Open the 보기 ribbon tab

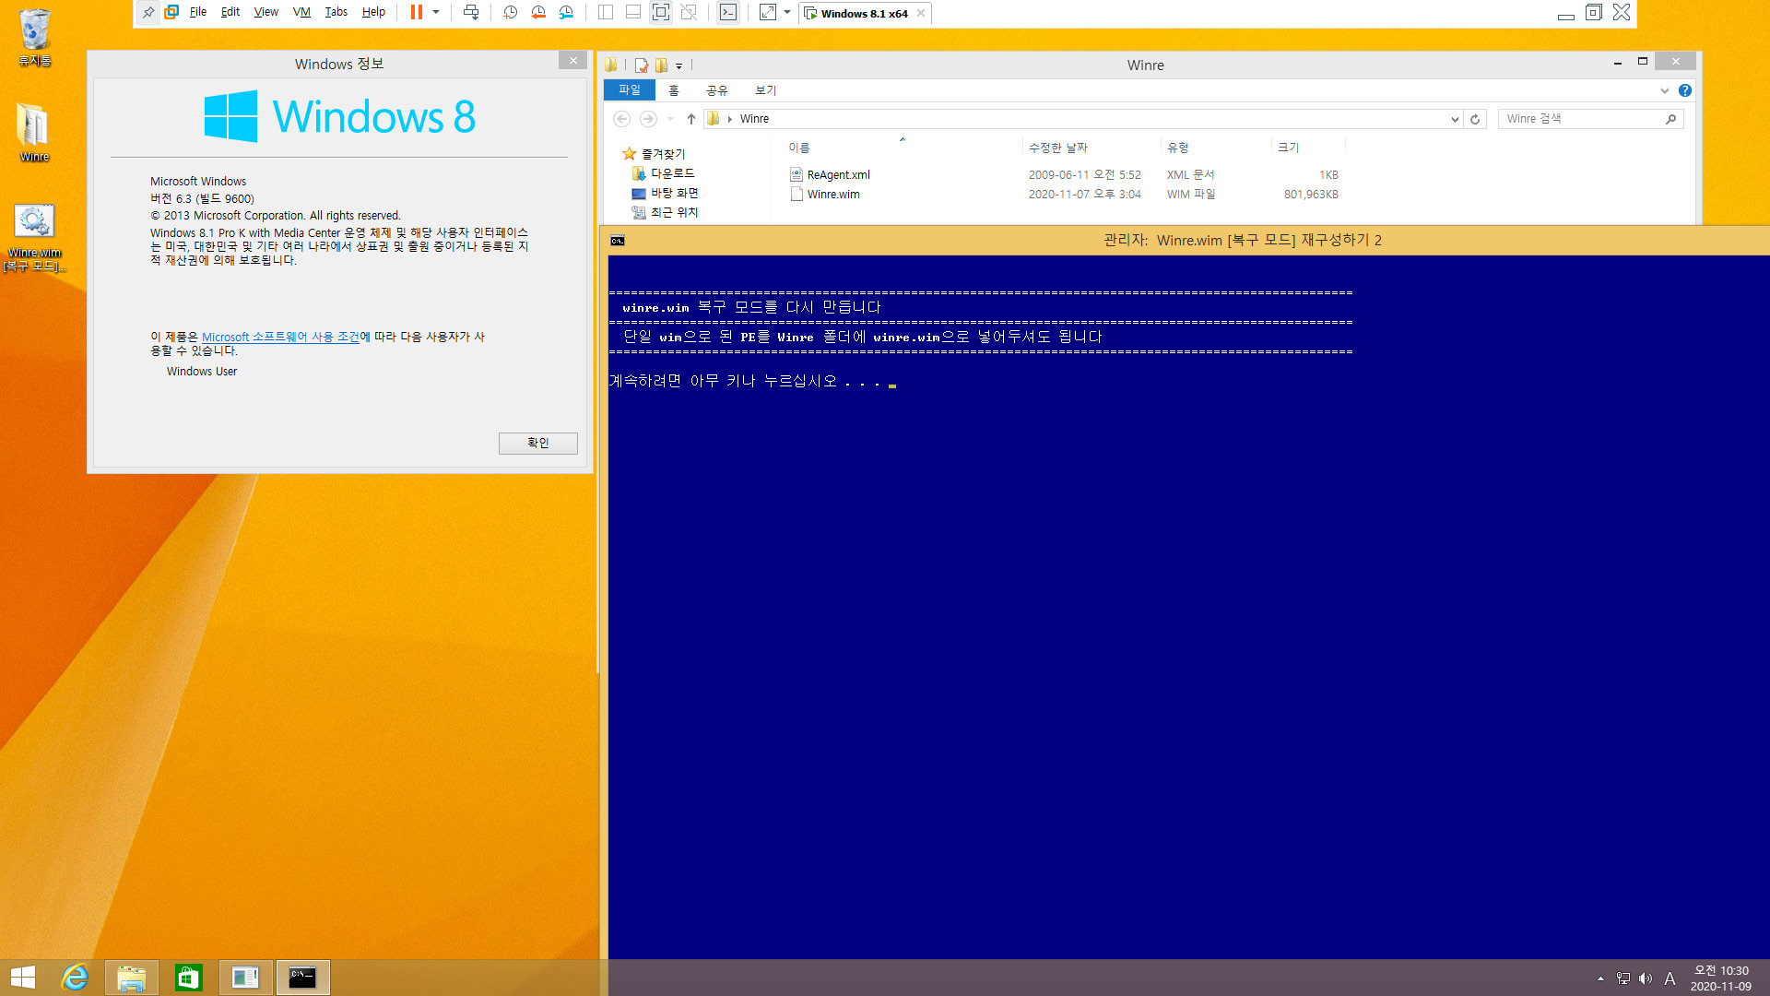pos(766,90)
